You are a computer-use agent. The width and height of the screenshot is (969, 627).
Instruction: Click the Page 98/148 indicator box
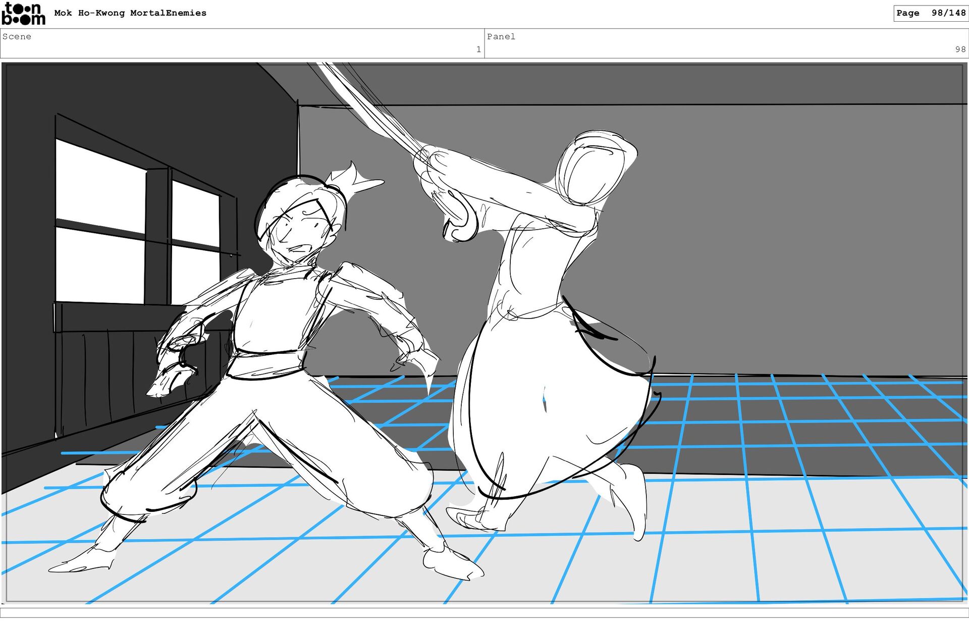[930, 13]
